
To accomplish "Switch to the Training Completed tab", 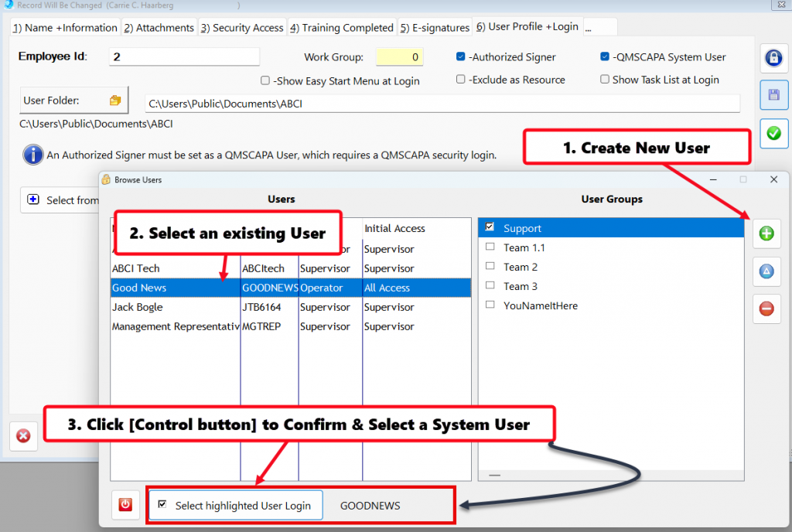I will pyautogui.click(x=341, y=28).
